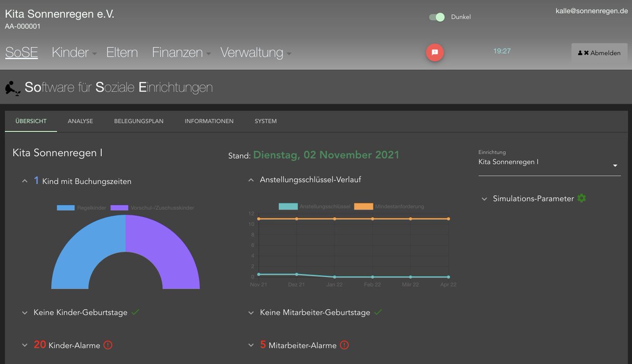
Task: Click the Abmelden logout button
Action: pyautogui.click(x=599, y=53)
